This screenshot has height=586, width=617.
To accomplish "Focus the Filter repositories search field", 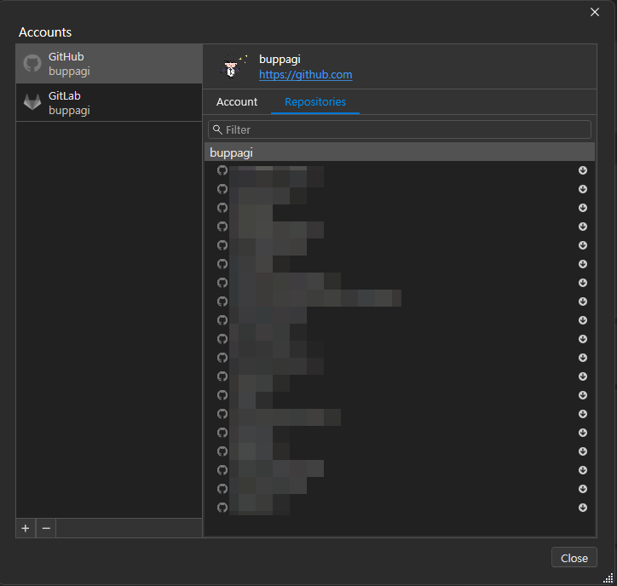I will [400, 129].
